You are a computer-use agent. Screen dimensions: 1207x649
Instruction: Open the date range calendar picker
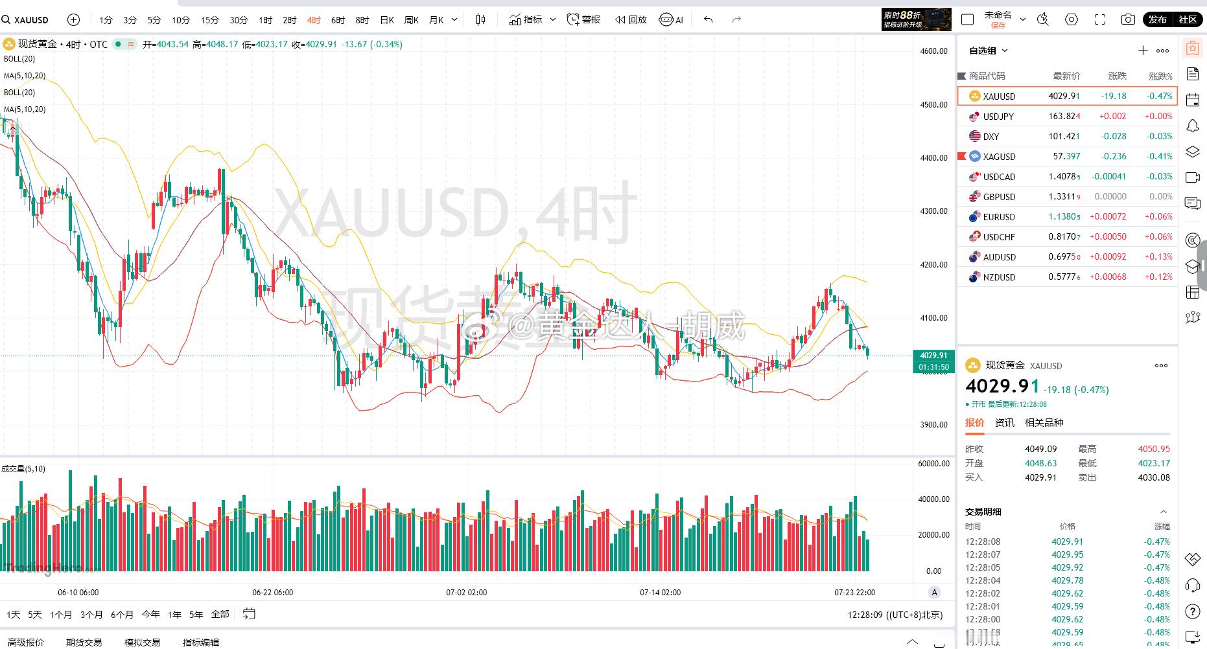[249, 613]
